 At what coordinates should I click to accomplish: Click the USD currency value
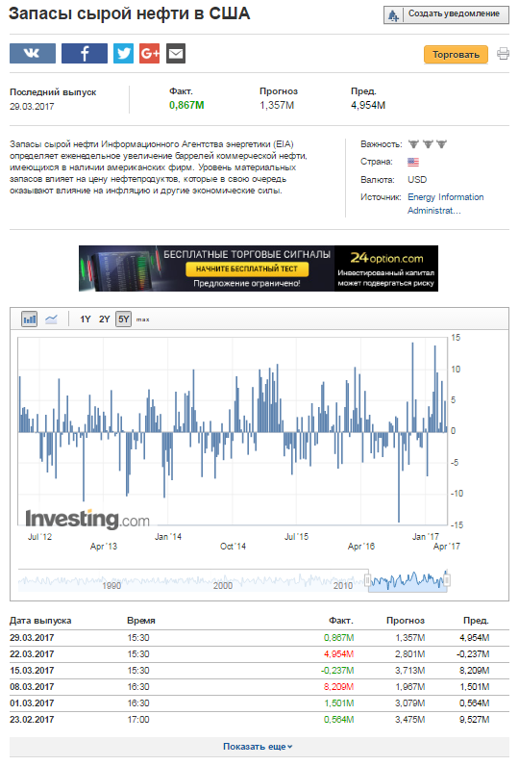pos(417,180)
